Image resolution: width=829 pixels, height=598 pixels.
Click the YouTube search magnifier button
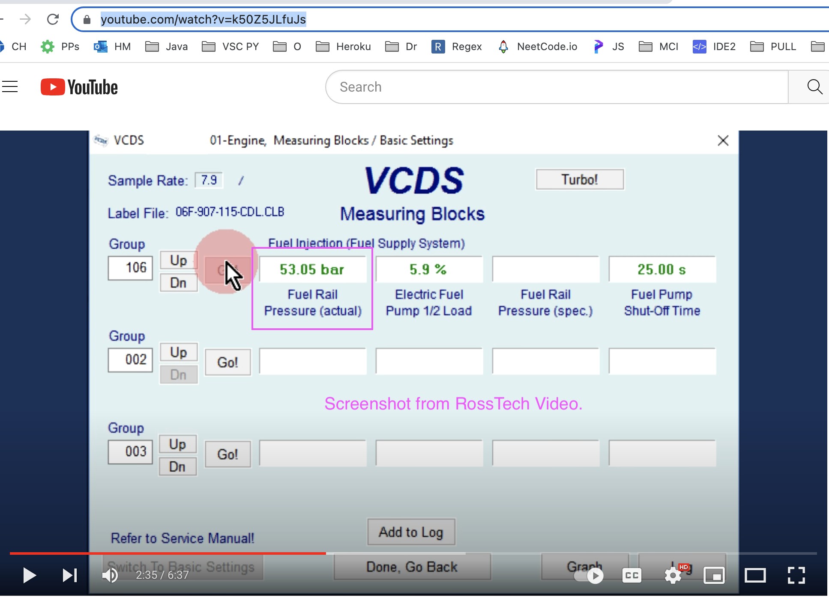(x=814, y=87)
